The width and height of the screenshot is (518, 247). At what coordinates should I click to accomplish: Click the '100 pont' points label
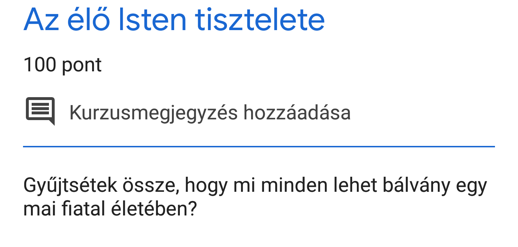[63, 65]
